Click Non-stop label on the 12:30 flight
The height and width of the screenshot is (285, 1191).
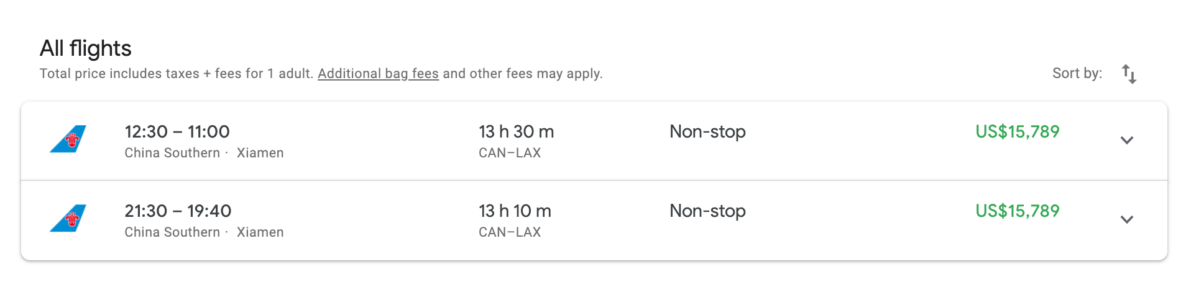[x=707, y=132]
